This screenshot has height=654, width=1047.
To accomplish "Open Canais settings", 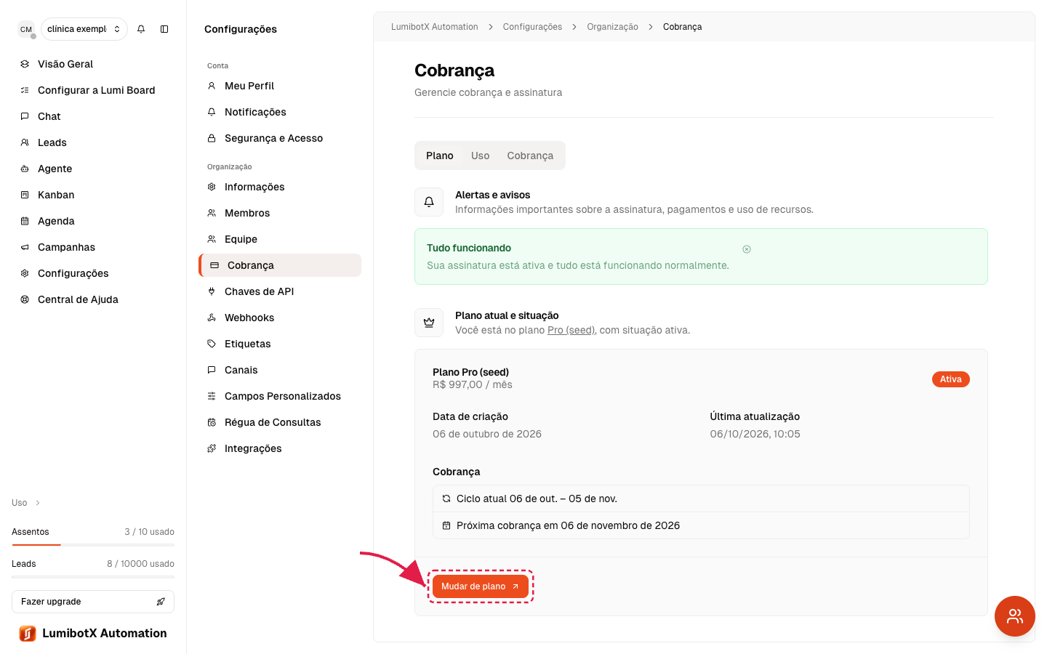I will (x=280, y=370).
